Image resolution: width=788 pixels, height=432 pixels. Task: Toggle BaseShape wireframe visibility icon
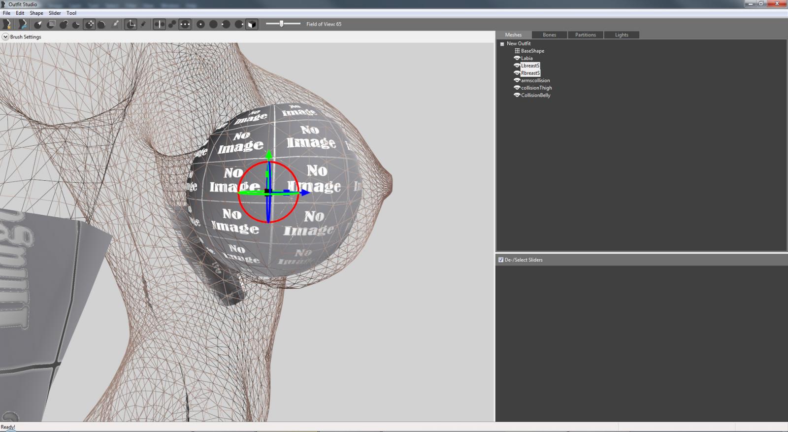[517, 51]
